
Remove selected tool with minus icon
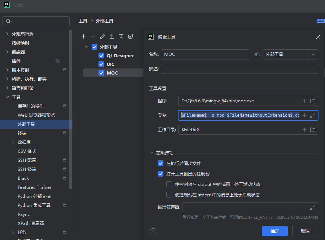click(x=93, y=36)
